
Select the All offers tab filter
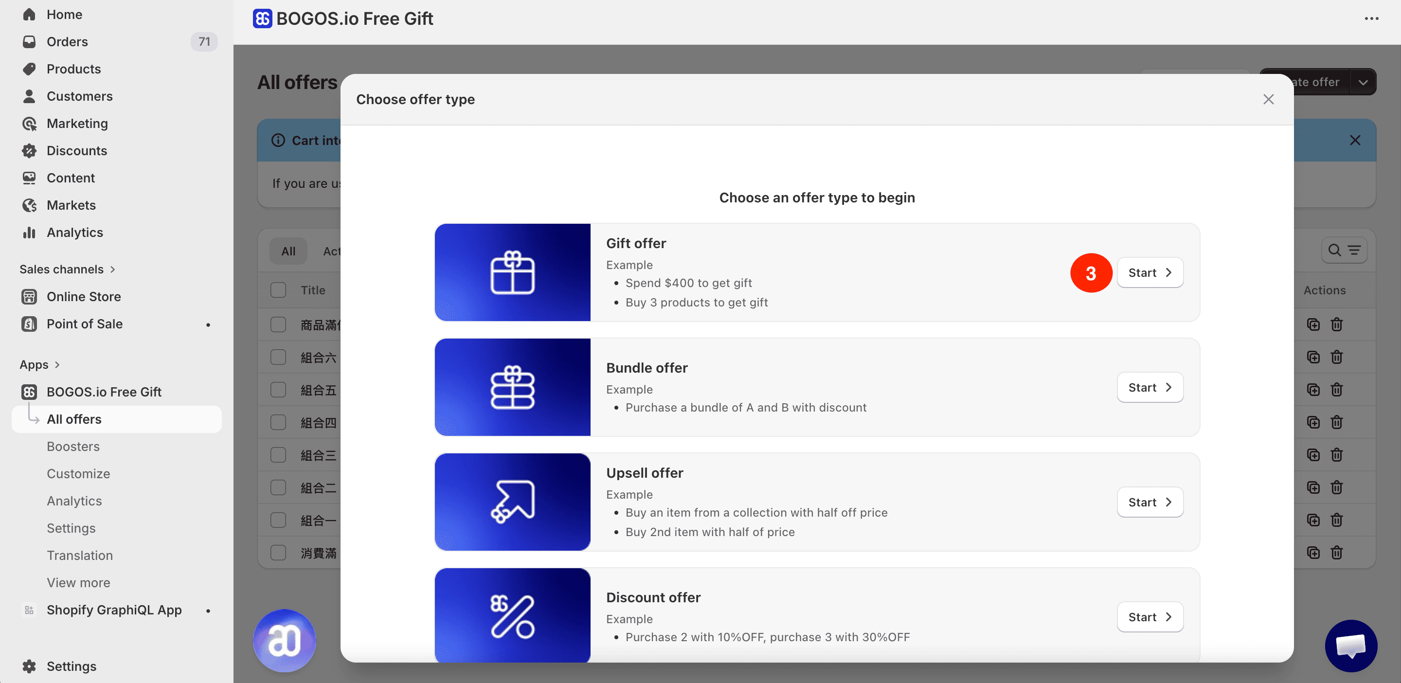click(288, 251)
